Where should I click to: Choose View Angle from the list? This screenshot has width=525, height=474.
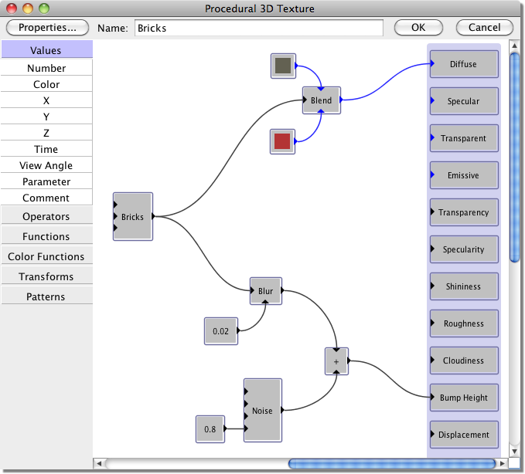[x=46, y=165]
